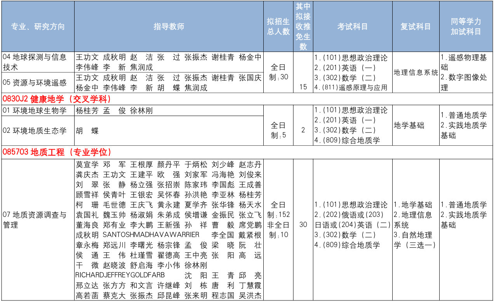Viewport: 494px width, 302px height.
Task: Click 日语或(204)英语（二） exam subject line
Action: [x=353, y=225]
